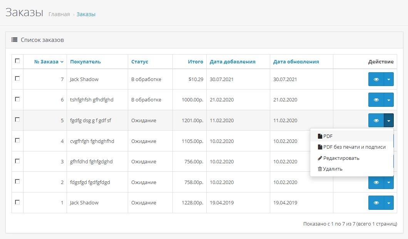The height and width of the screenshot is (239, 408).
Task: Open actions dropdown for order 2
Action: tap(389, 183)
